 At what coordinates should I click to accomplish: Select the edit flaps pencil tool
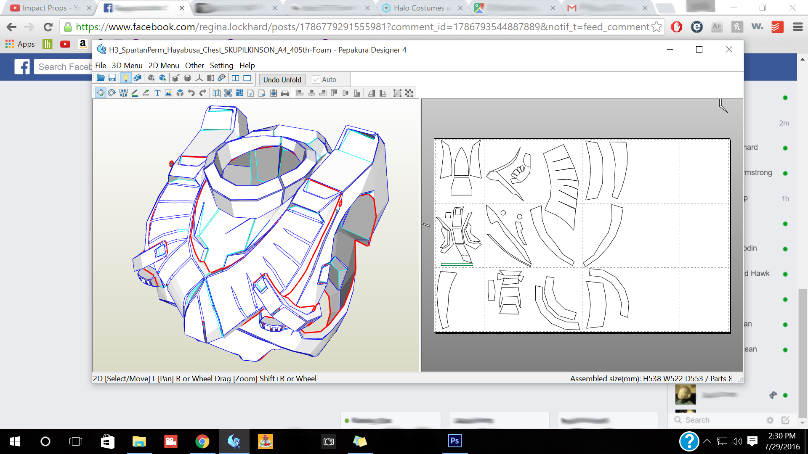135,93
